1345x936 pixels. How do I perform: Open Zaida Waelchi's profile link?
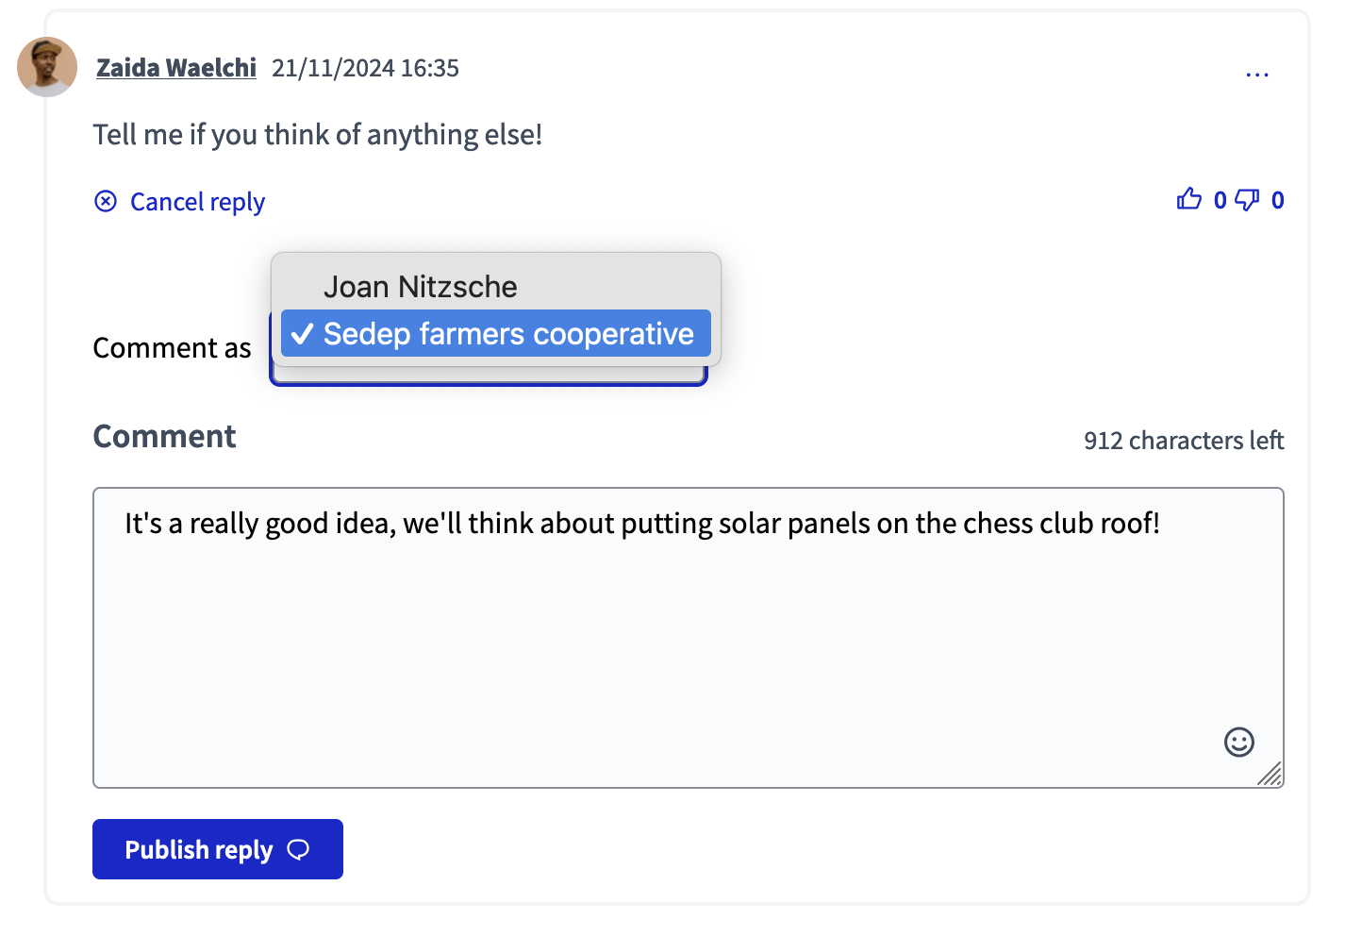(175, 67)
